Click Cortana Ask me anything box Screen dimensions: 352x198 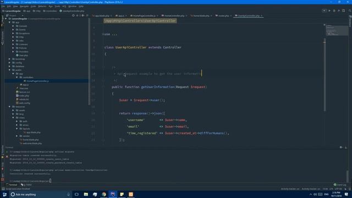(x=40, y=194)
